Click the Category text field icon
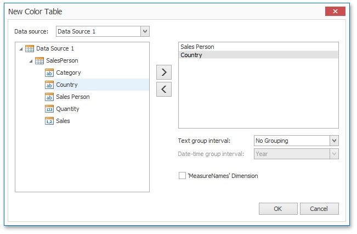 49,73
